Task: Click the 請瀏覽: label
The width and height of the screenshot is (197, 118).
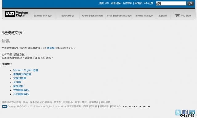Action: click(x=6, y=64)
